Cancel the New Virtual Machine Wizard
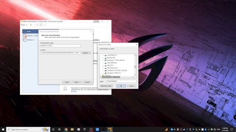Screen dimensions: 236x132 [87, 82]
